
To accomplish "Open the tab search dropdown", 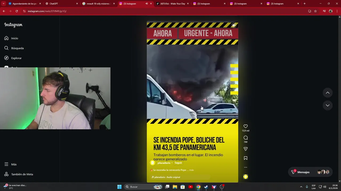I will click(x=3, y=4).
